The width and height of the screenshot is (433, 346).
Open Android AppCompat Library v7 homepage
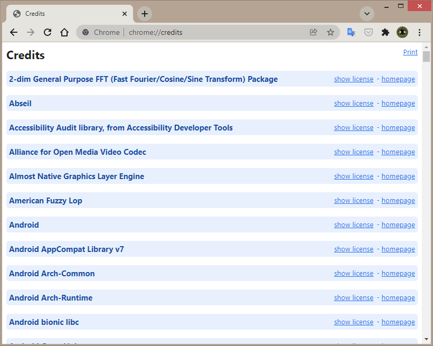coord(398,249)
